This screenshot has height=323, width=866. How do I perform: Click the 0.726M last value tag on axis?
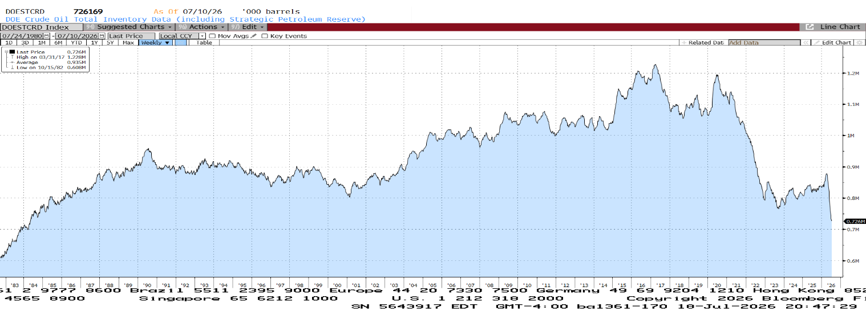tap(856, 221)
